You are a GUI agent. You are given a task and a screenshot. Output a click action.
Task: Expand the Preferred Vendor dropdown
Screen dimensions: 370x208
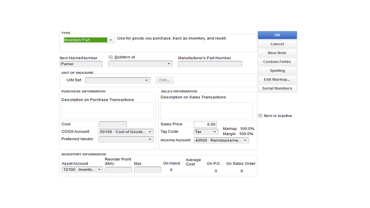[x=150, y=140]
